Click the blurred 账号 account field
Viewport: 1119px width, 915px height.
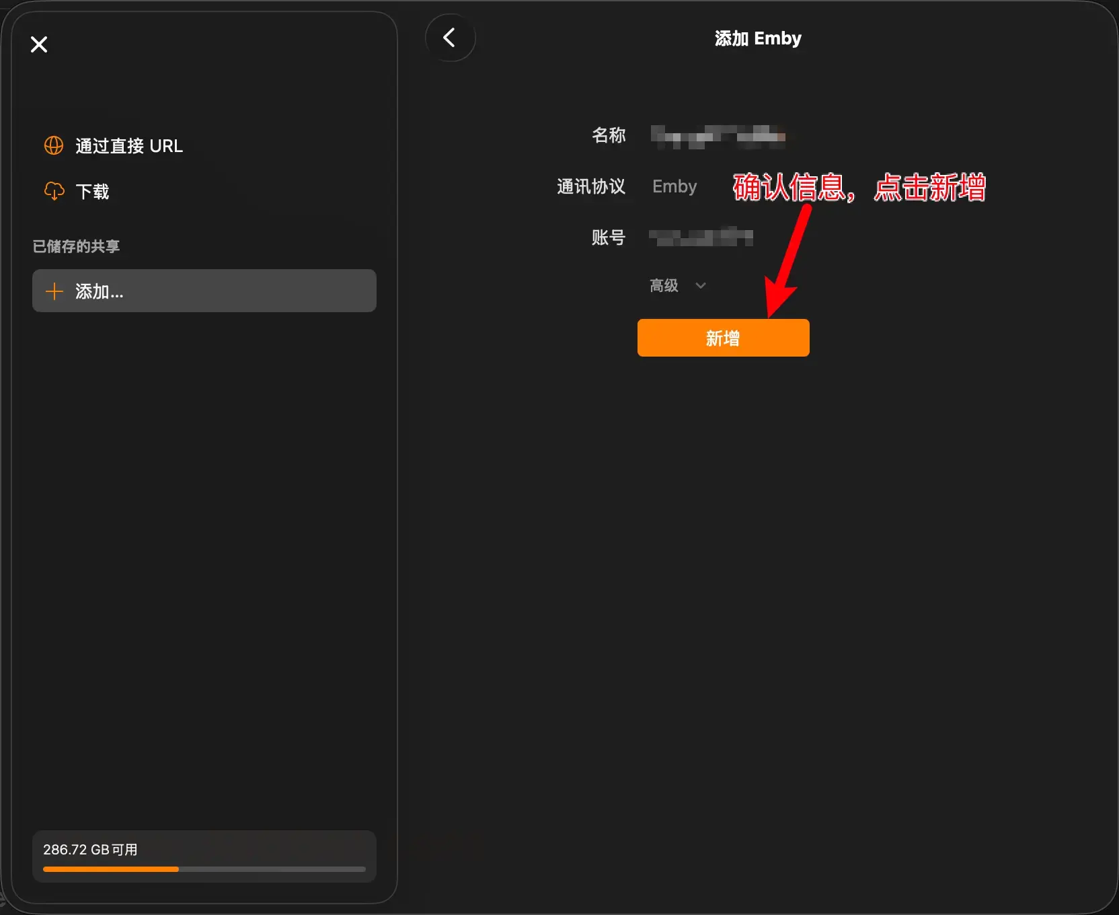[701, 237]
